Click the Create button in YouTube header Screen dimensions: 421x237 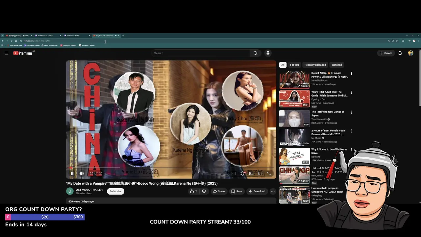[385, 53]
